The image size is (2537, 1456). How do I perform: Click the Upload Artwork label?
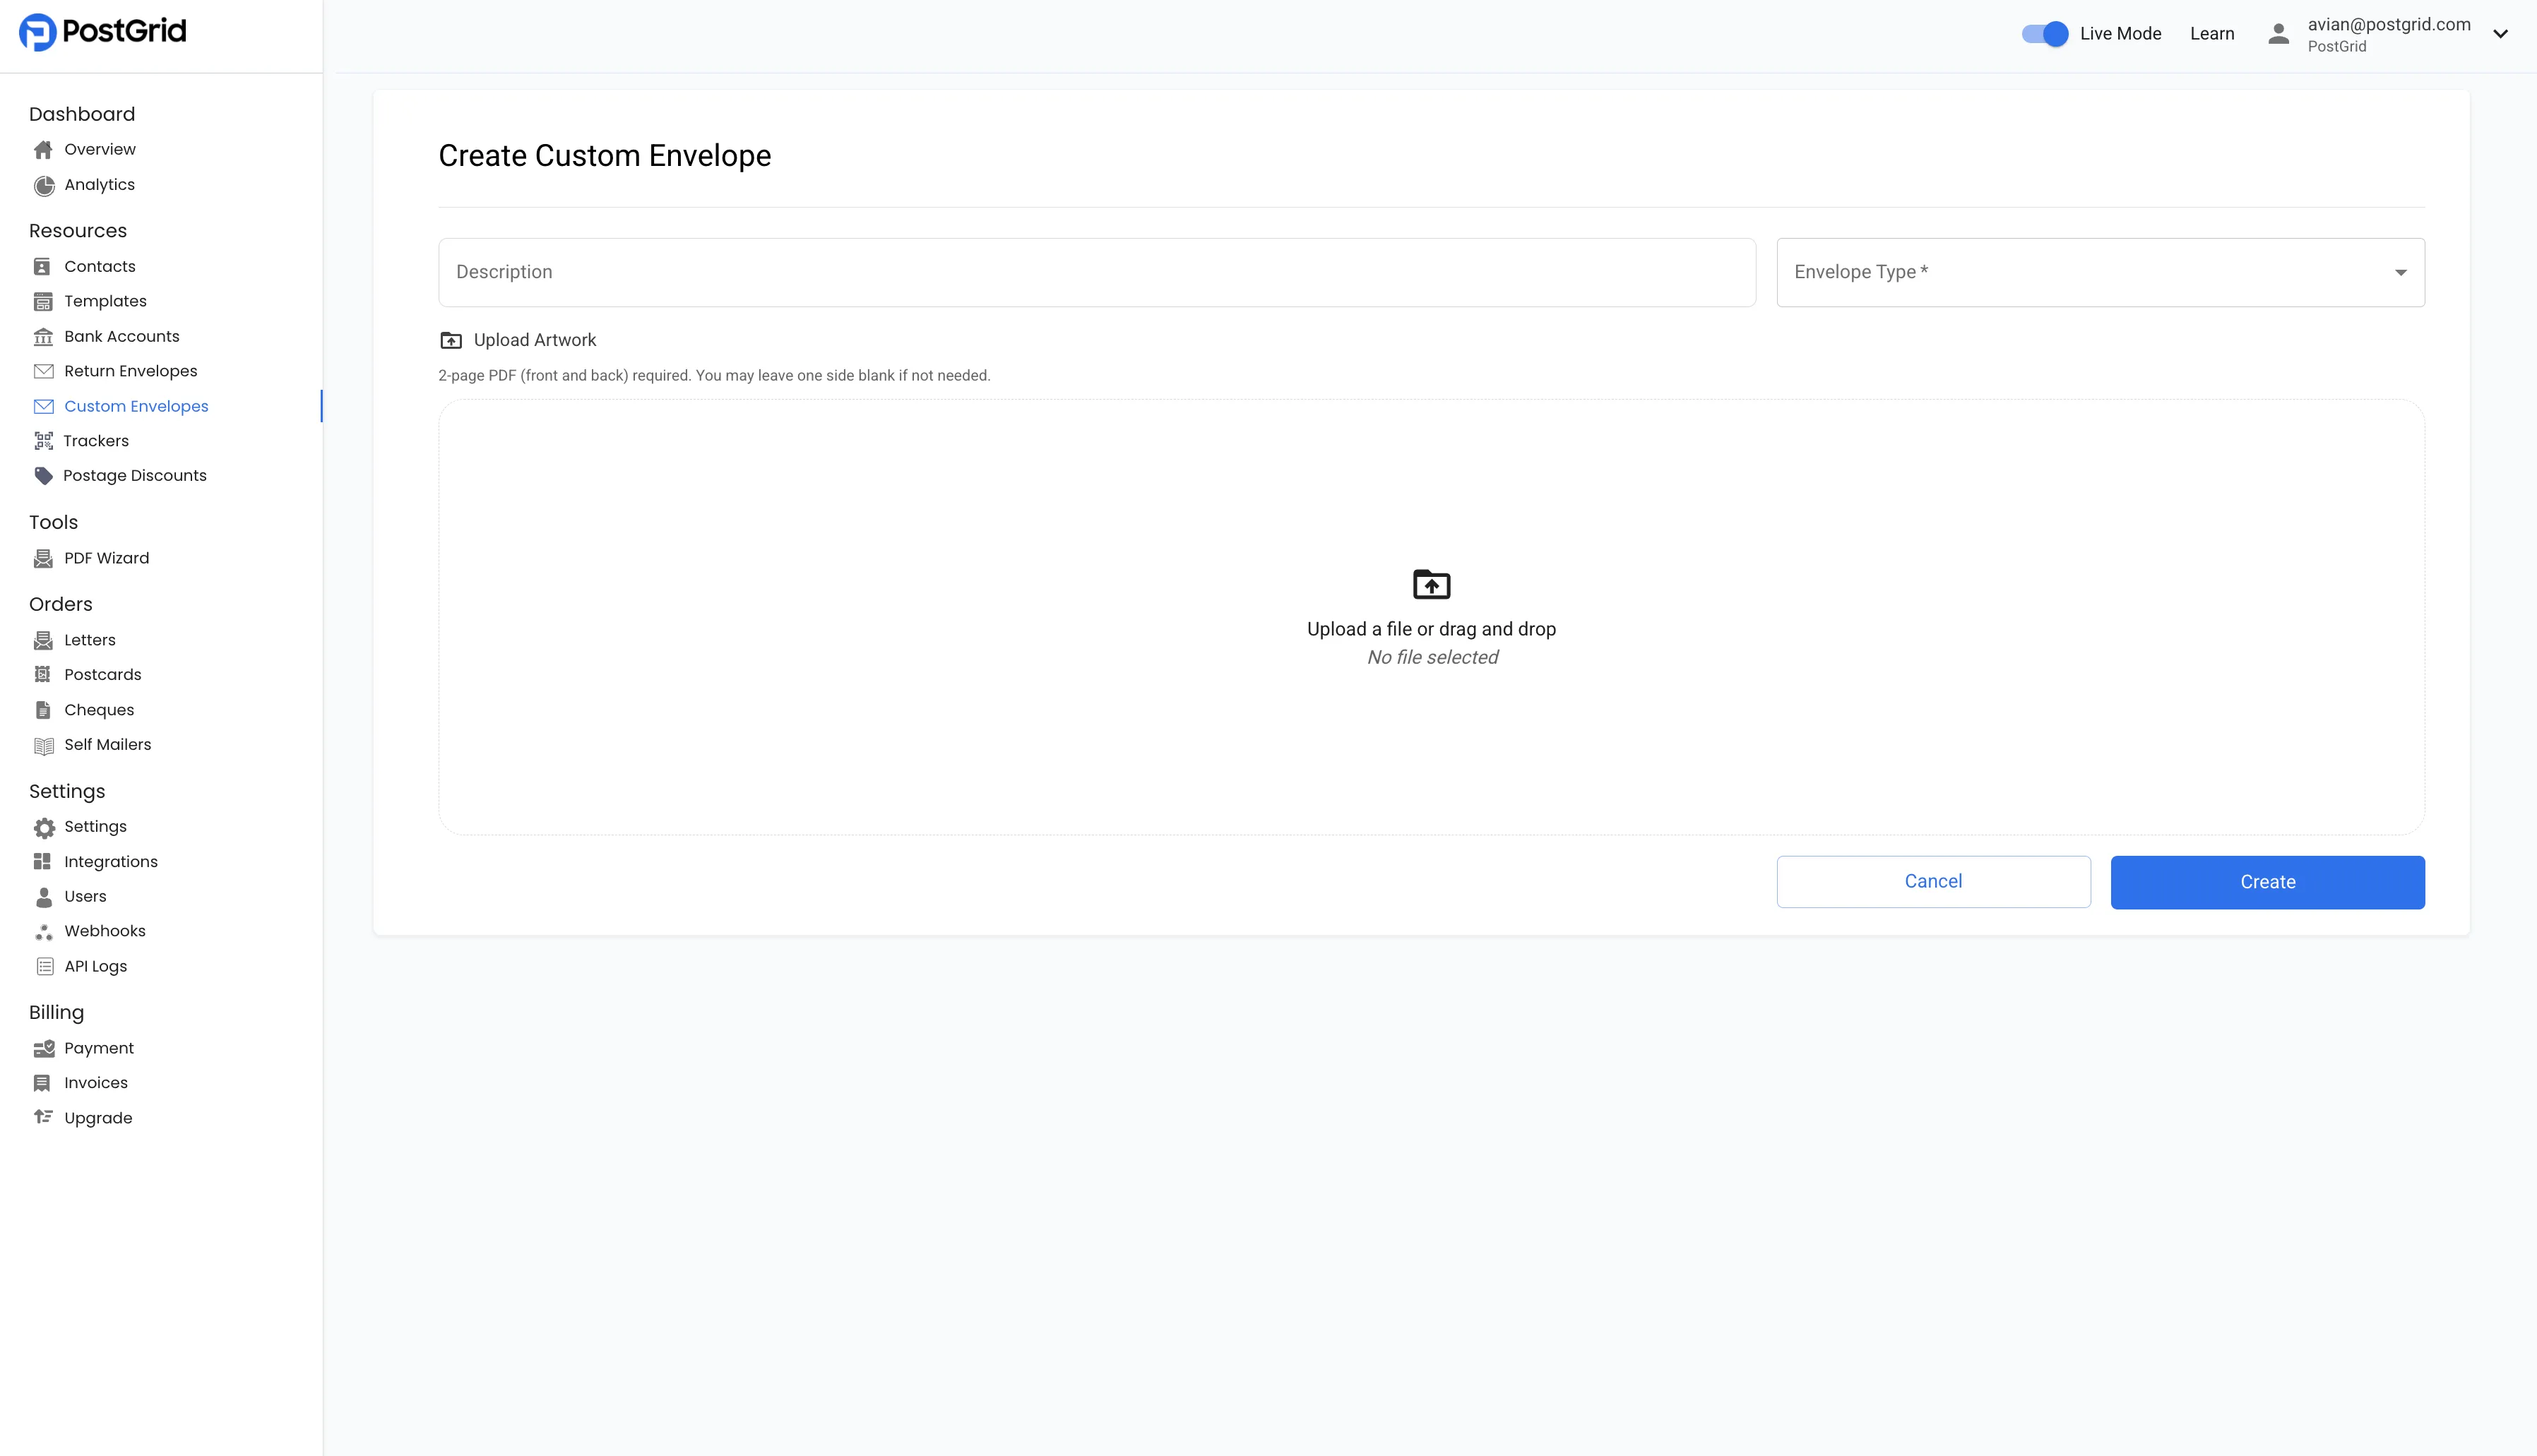(535, 340)
